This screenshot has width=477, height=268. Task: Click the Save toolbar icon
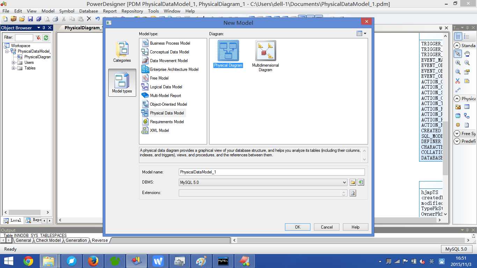pos(30,19)
